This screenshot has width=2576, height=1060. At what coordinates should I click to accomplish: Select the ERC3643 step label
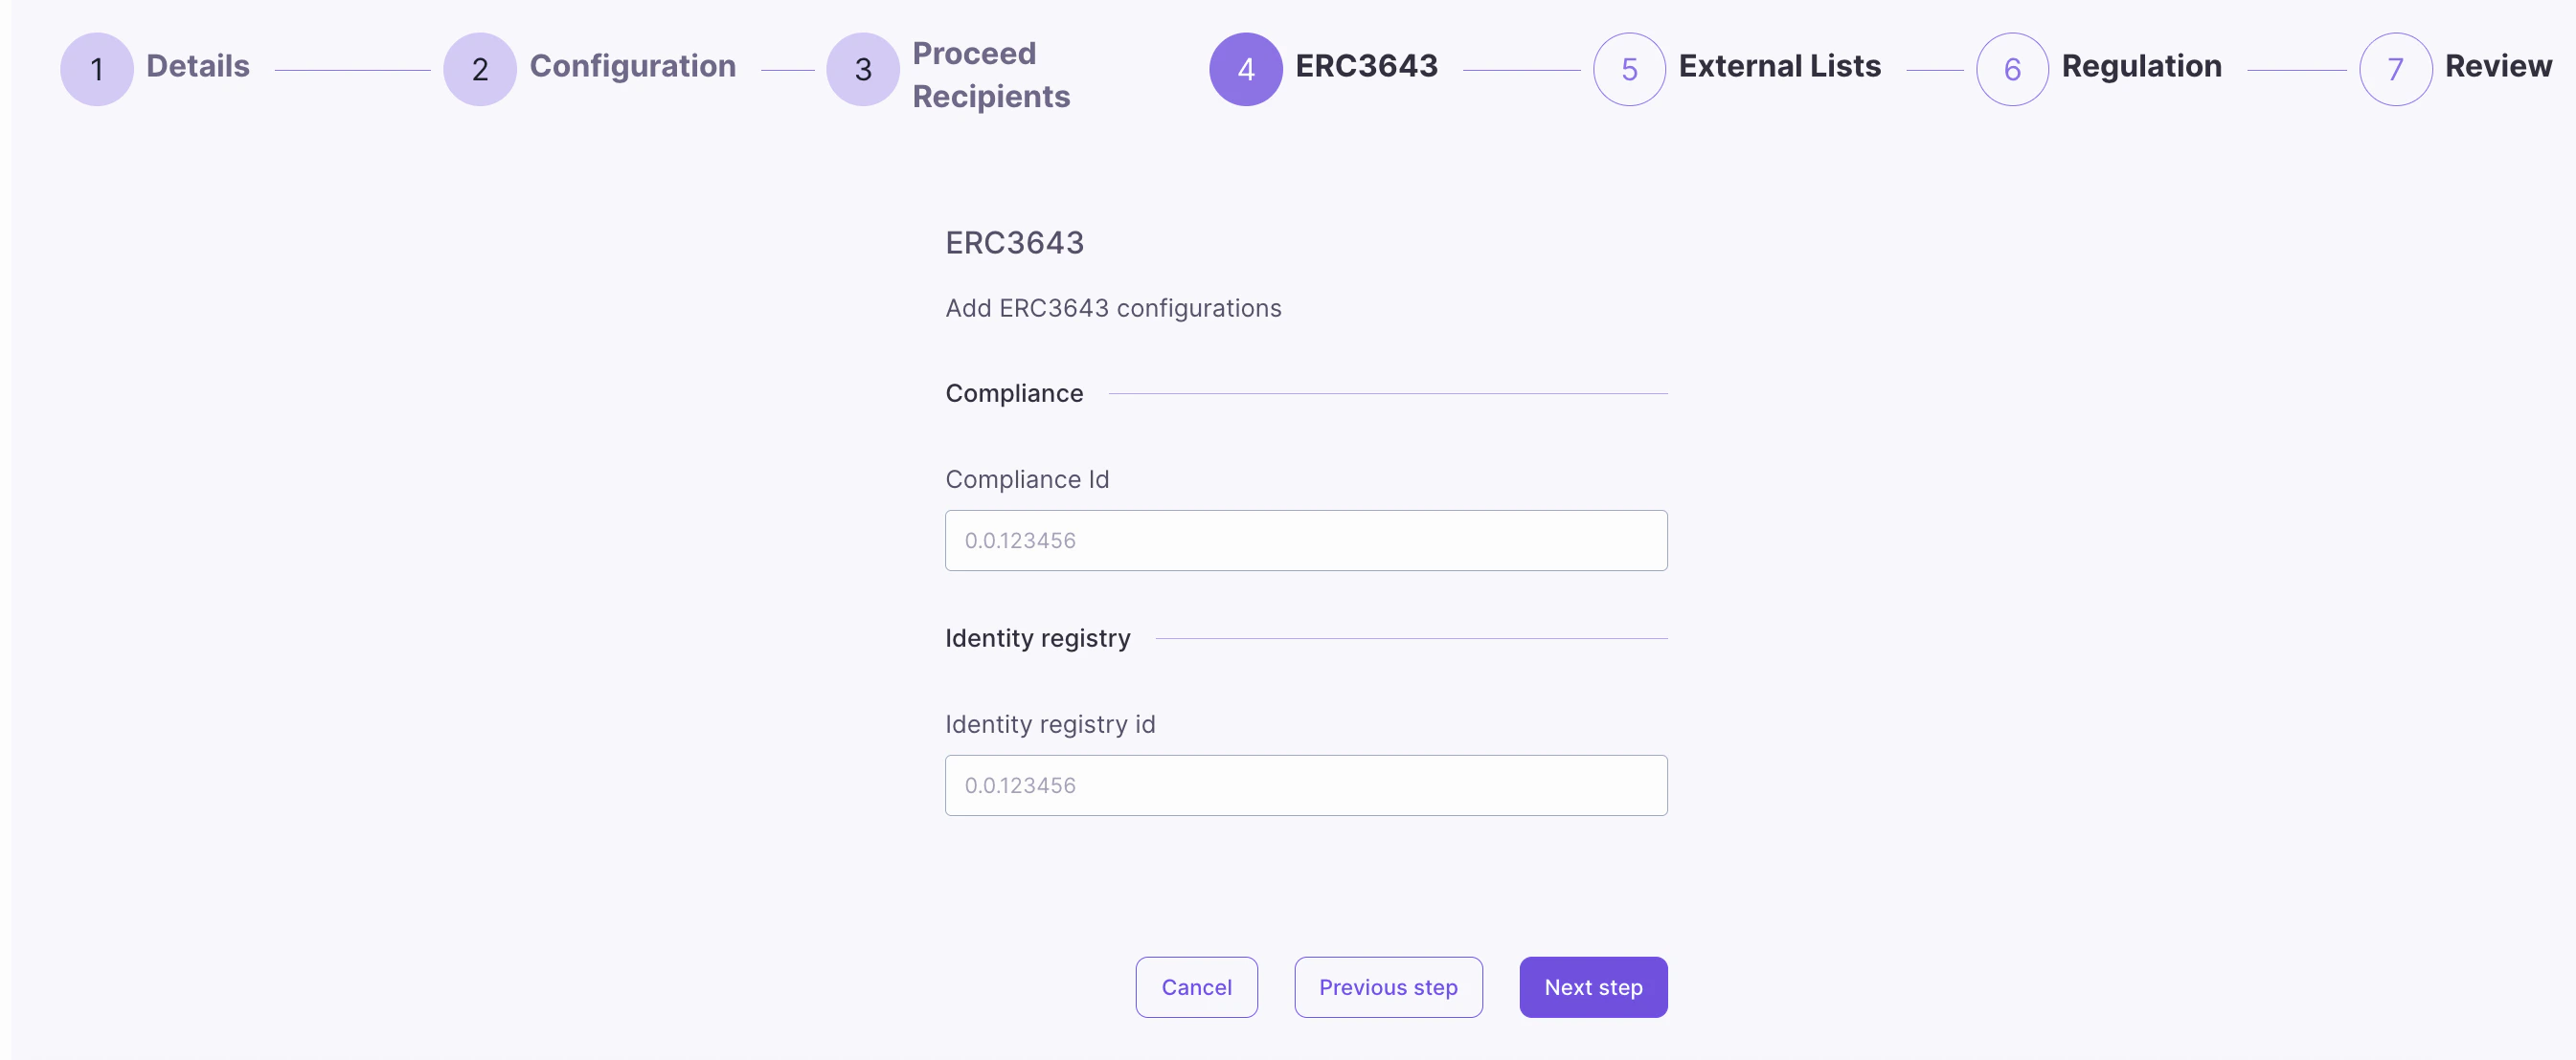(x=1366, y=66)
